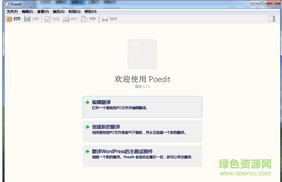Click the Update catalog toolbar icon
This screenshot has width=282, height=182.
[x=84, y=19]
